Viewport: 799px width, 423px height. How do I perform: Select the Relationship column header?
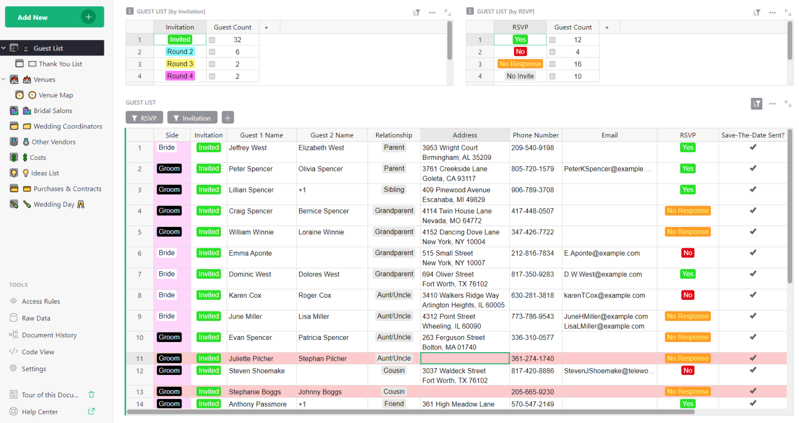(x=394, y=135)
